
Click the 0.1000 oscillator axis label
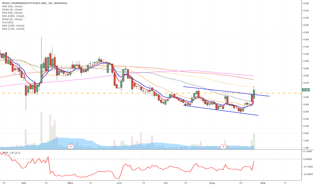307,151
